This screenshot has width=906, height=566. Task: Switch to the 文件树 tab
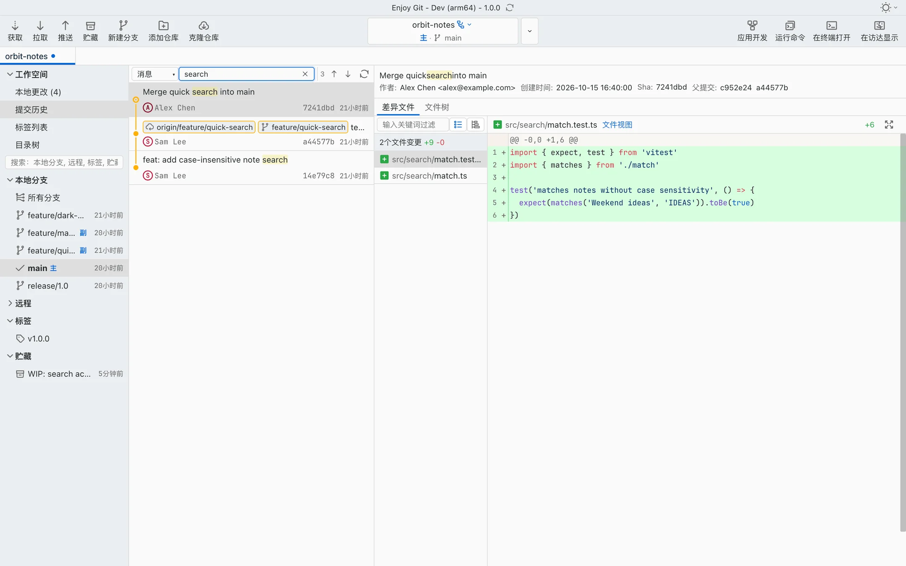click(x=437, y=107)
